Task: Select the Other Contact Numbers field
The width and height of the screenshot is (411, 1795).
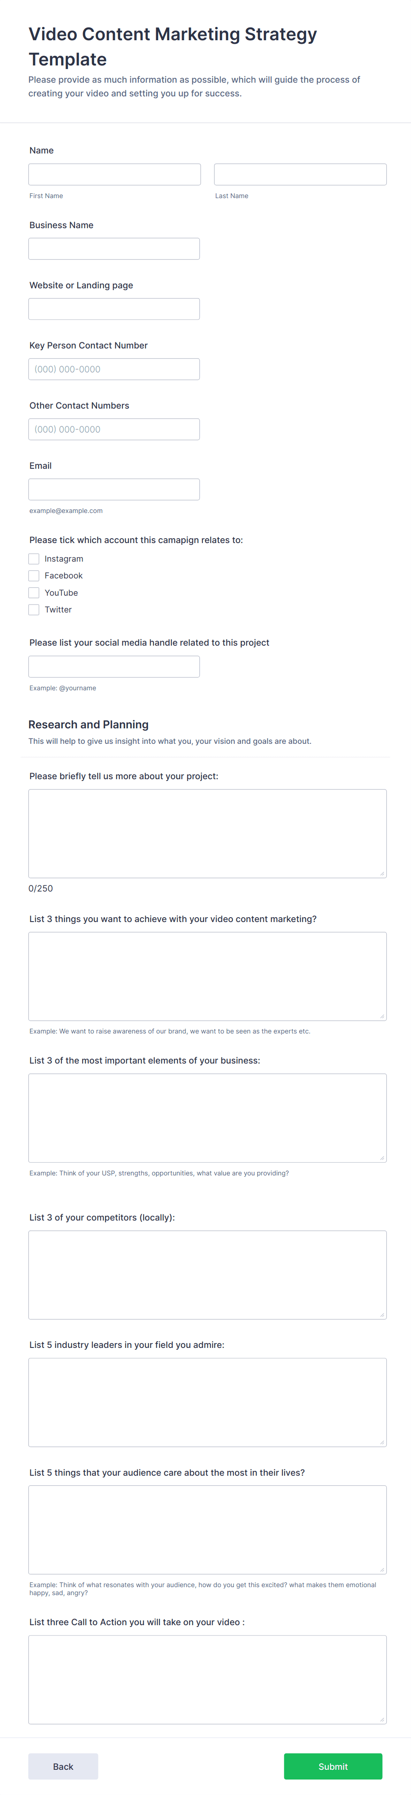Action: click(x=114, y=429)
